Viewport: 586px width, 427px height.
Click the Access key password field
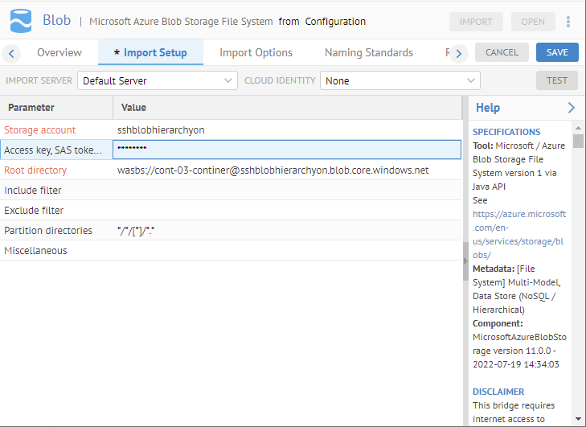click(x=286, y=150)
